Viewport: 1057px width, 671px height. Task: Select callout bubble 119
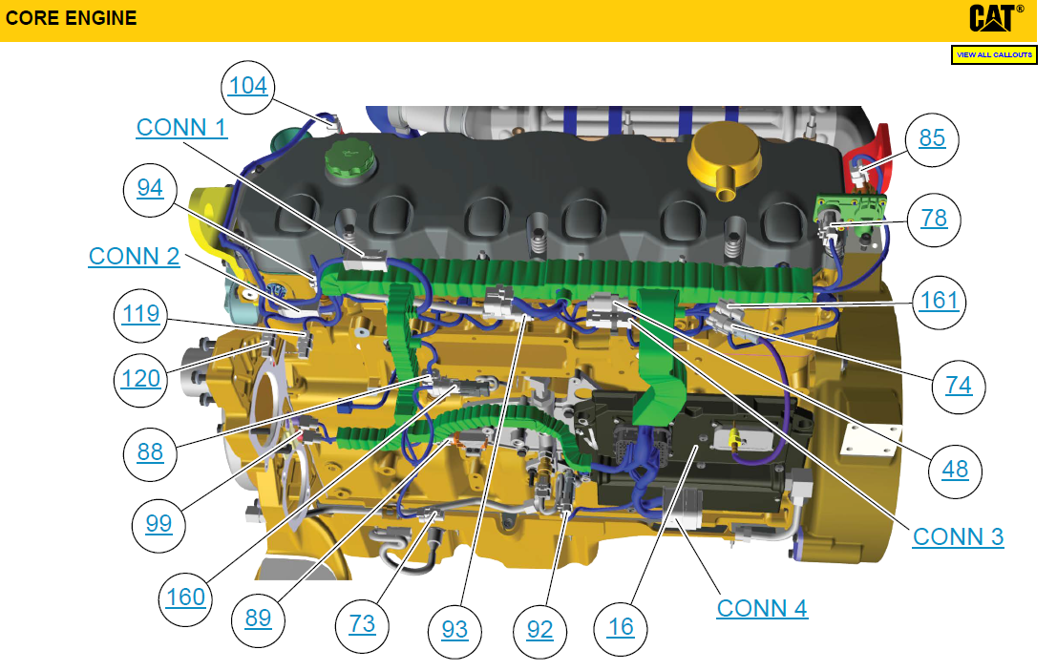[x=140, y=313]
